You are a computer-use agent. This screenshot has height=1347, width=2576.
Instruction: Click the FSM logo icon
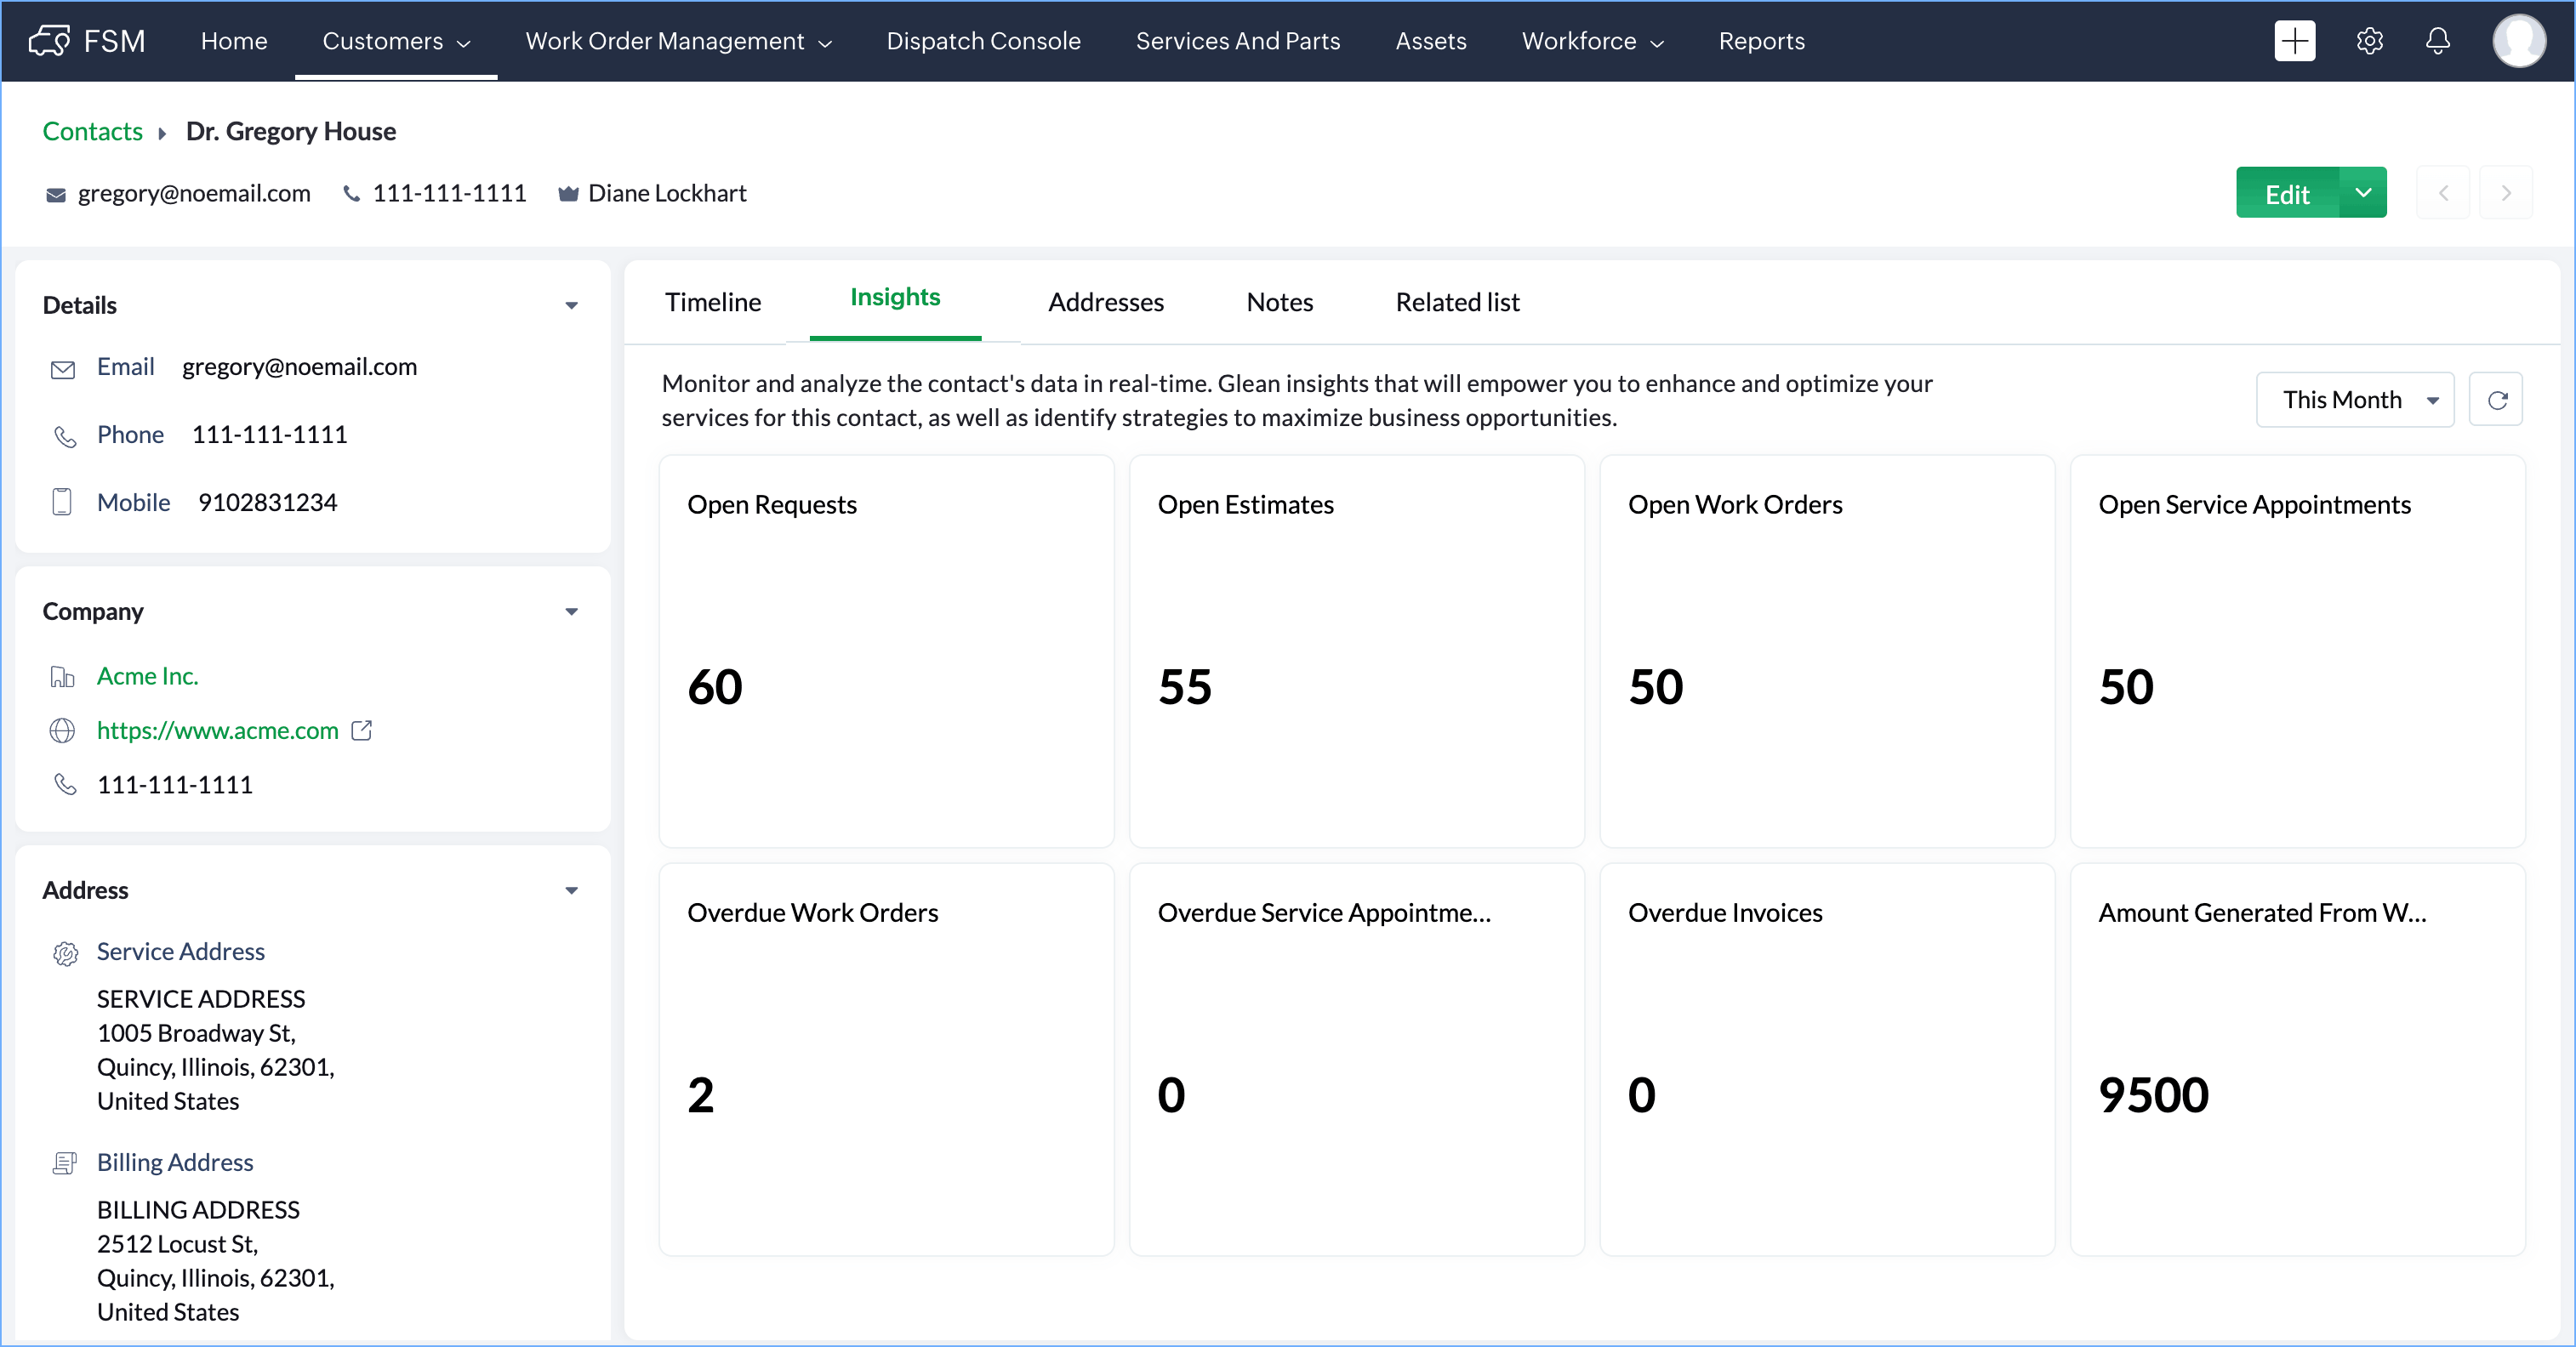[x=49, y=41]
